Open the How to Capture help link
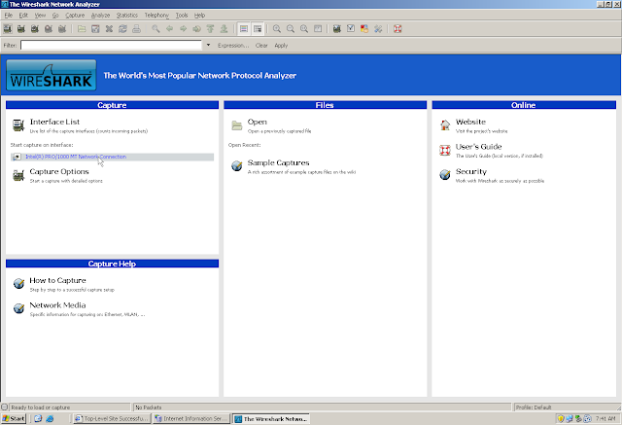622x425 pixels. coord(57,280)
